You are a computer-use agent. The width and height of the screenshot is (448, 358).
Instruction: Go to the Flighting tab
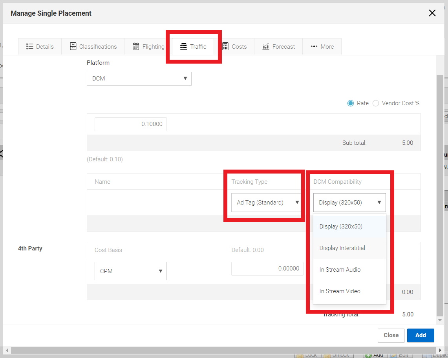tap(148, 47)
